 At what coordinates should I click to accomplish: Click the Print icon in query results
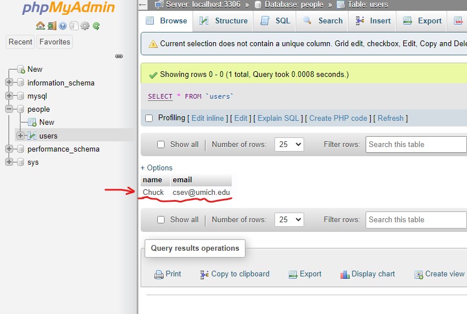click(x=159, y=274)
